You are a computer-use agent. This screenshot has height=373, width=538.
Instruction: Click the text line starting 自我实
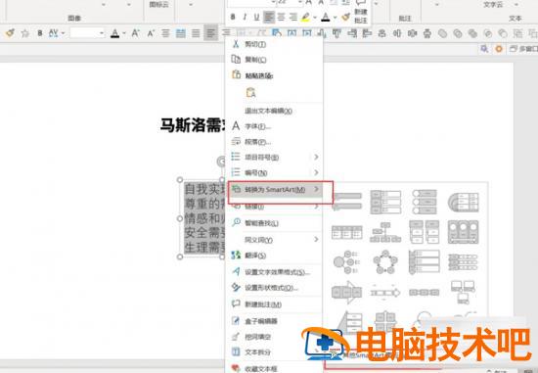pyautogui.click(x=204, y=189)
